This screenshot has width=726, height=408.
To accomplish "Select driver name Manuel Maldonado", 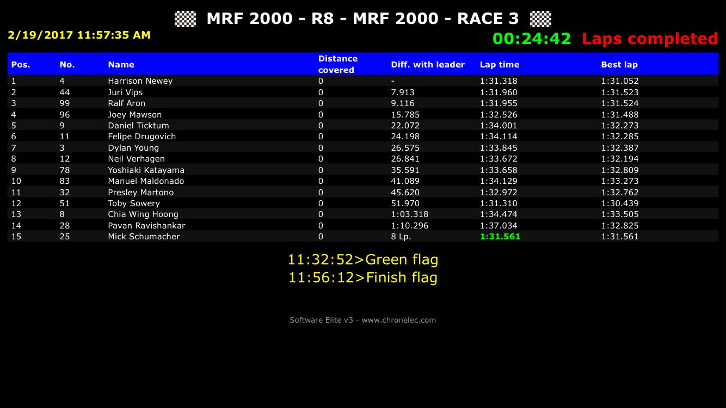I will click(x=146, y=181).
